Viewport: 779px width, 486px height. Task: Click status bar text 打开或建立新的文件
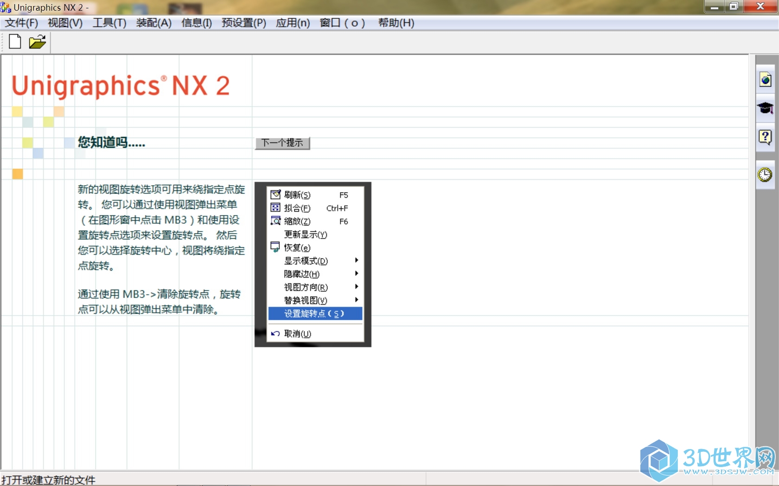[48, 480]
